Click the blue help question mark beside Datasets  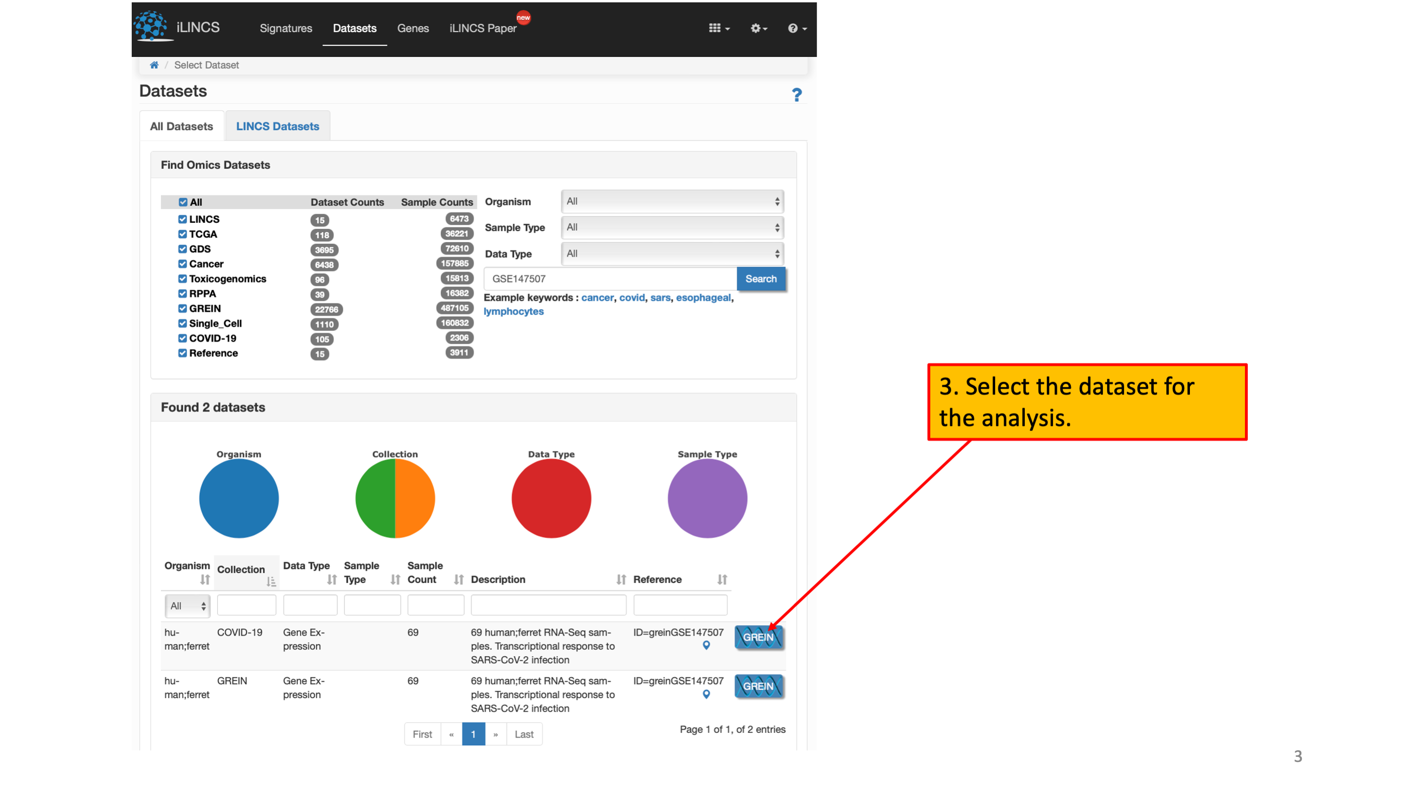(797, 94)
